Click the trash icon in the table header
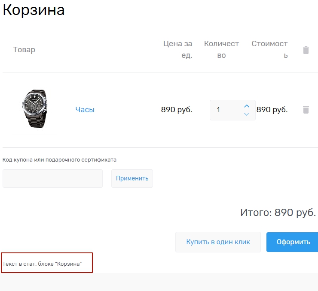This screenshot has width=318, height=291. click(x=306, y=50)
